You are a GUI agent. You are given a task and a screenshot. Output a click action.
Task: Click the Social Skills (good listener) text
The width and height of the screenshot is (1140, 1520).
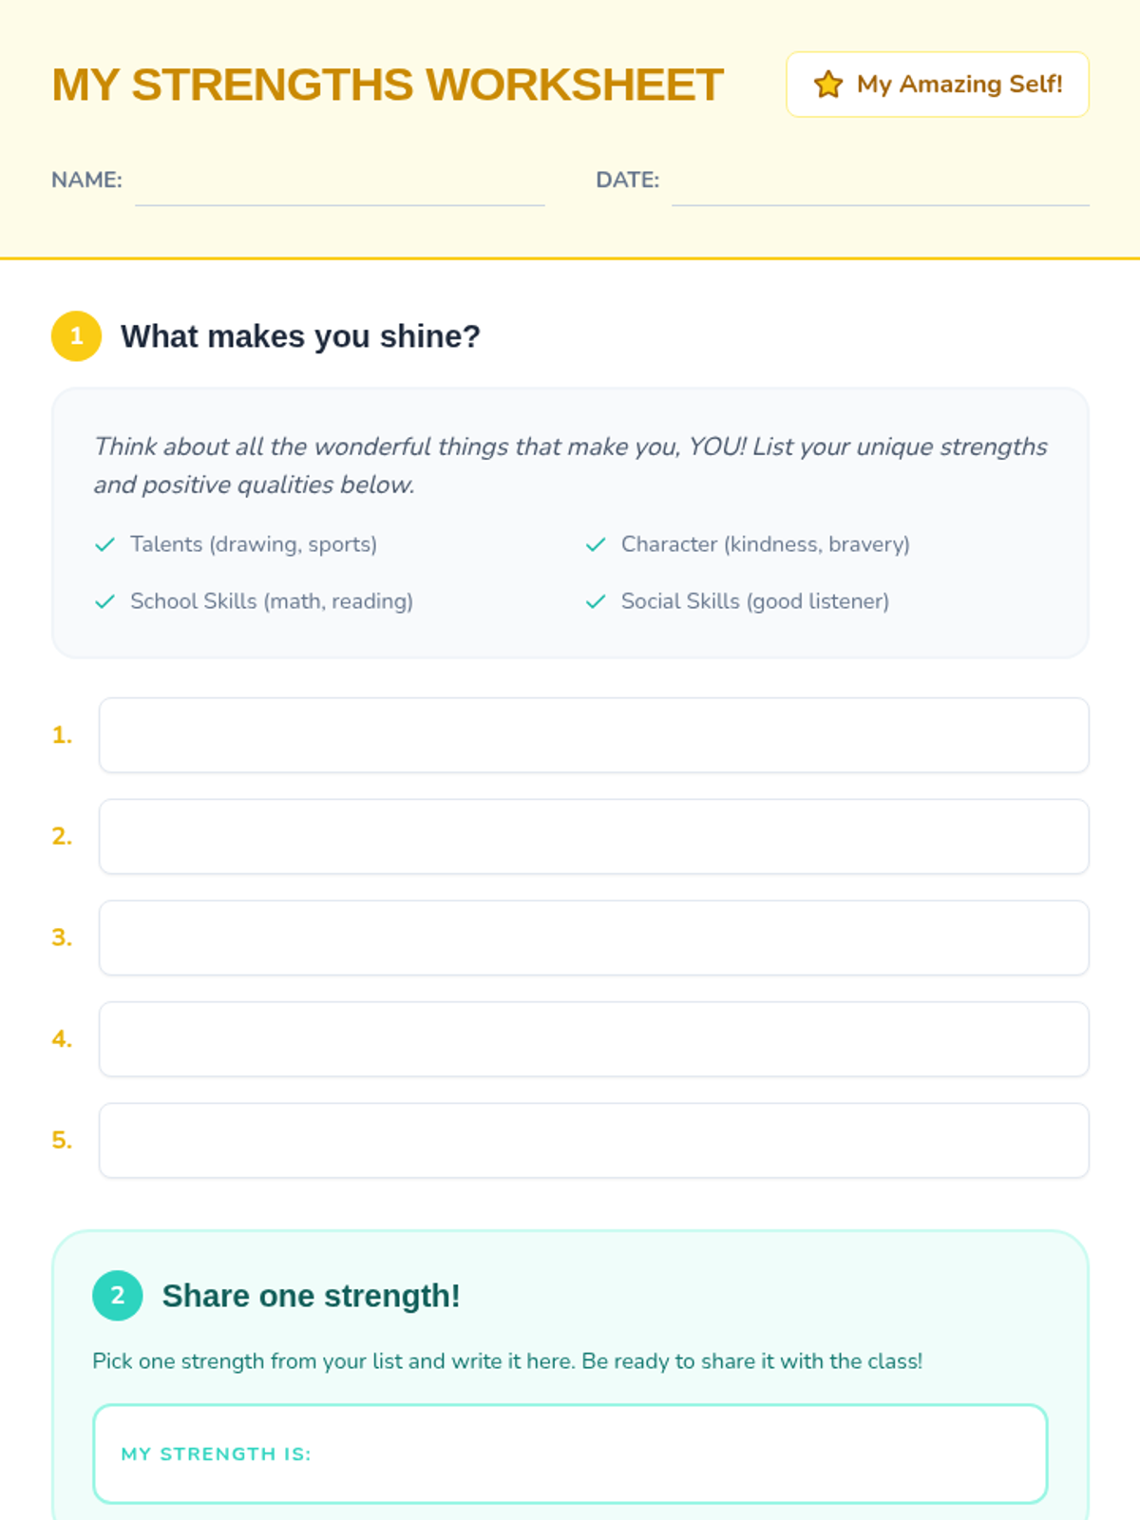[x=754, y=601]
